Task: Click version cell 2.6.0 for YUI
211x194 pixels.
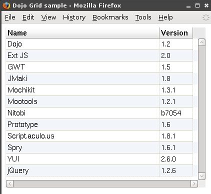Action: click(x=176, y=159)
